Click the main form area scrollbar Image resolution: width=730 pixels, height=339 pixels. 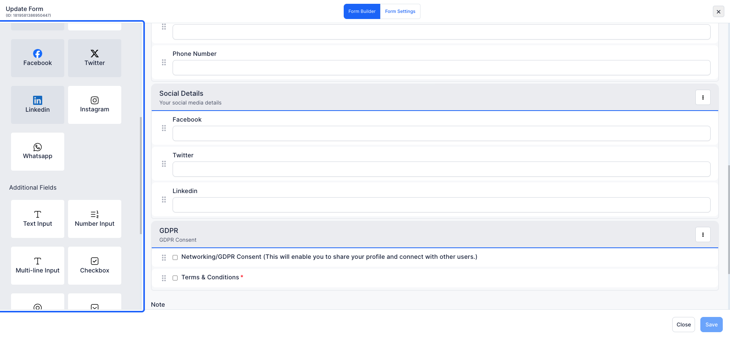pyautogui.click(x=728, y=220)
